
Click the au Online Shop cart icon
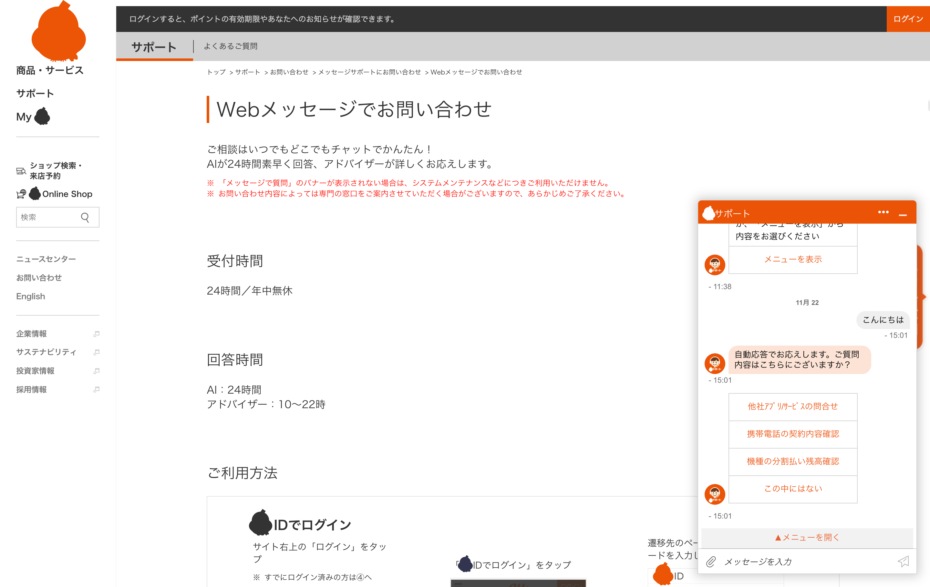[21, 194]
